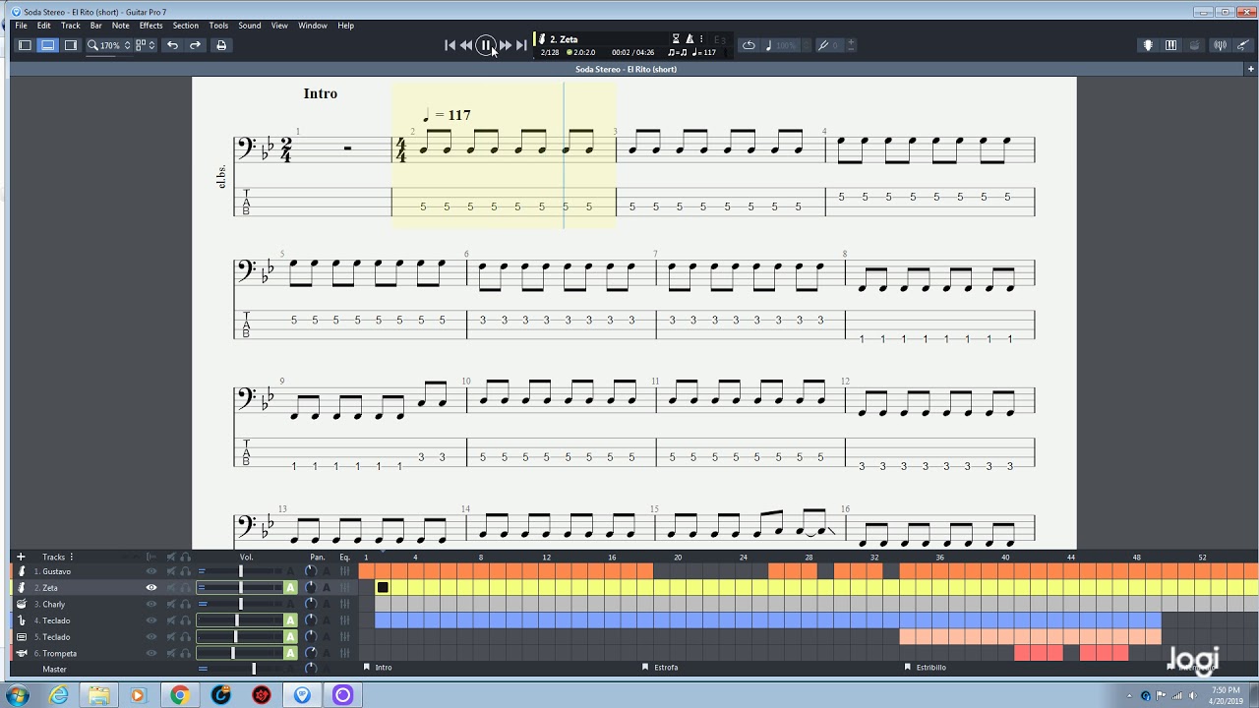1259x708 pixels.
Task: Show the keyboard piano view
Action: [1170, 45]
